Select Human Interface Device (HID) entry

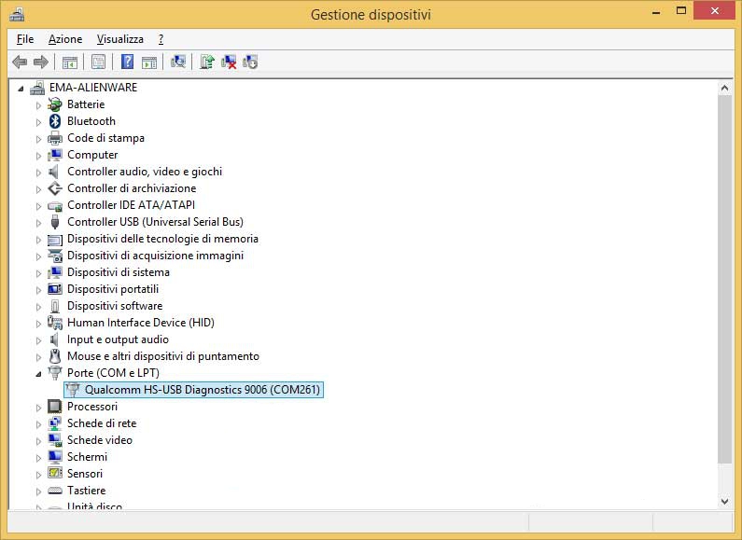click(x=140, y=323)
